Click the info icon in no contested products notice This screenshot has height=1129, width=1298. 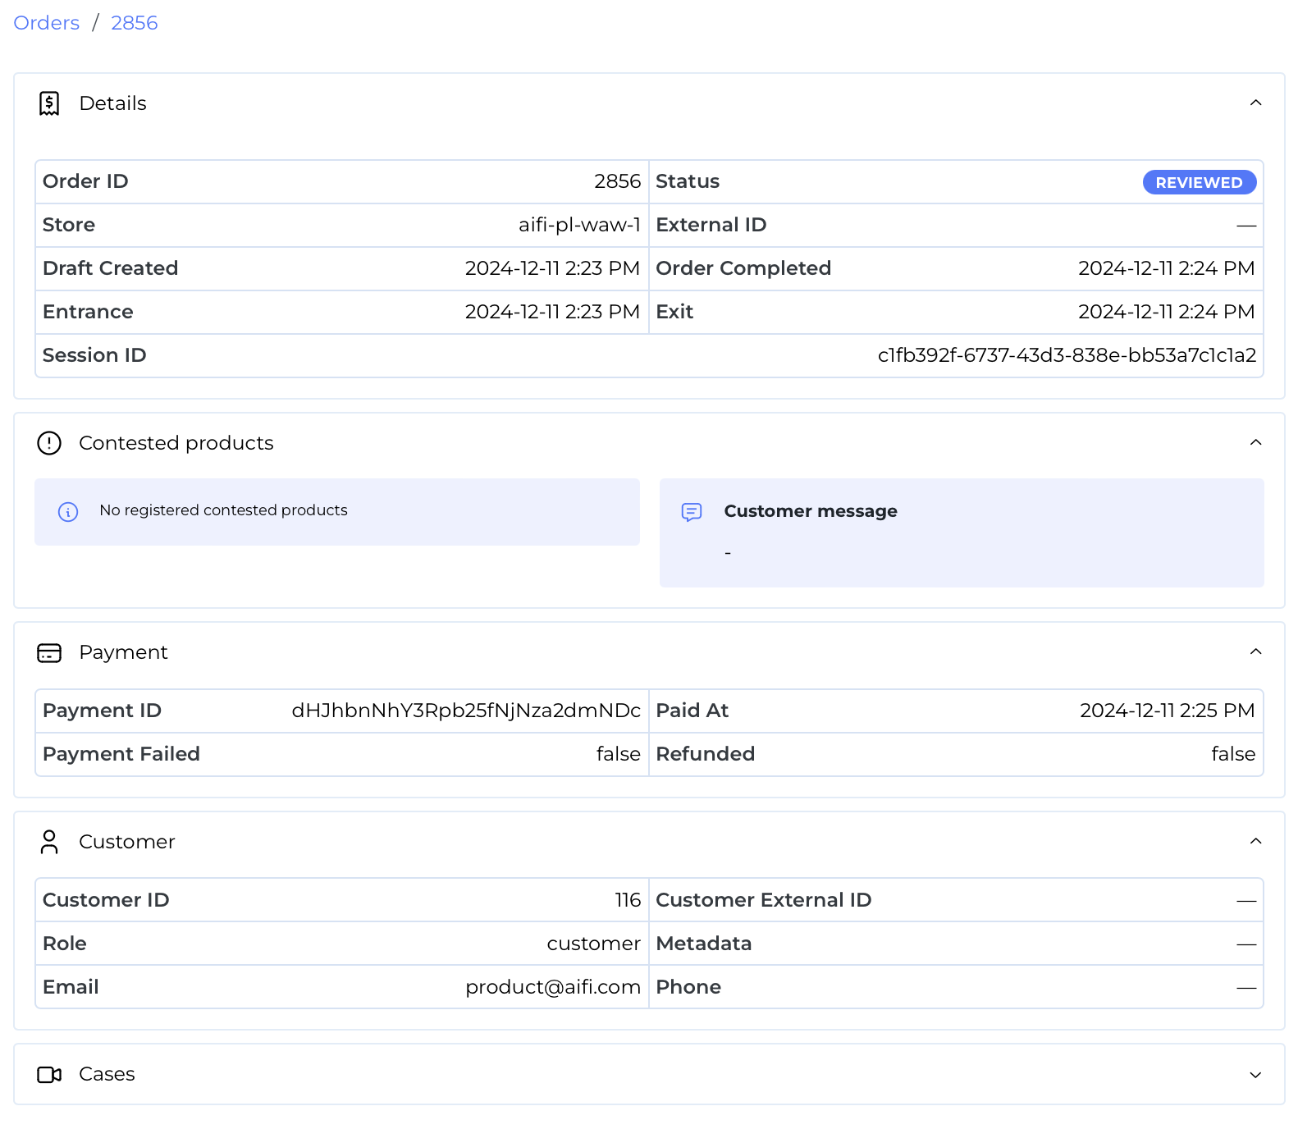pyautogui.click(x=68, y=512)
